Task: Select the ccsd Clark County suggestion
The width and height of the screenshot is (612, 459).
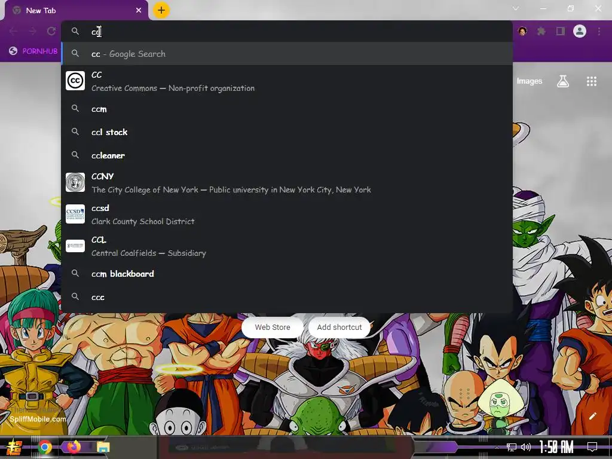Action: click(x=287, y=215)
